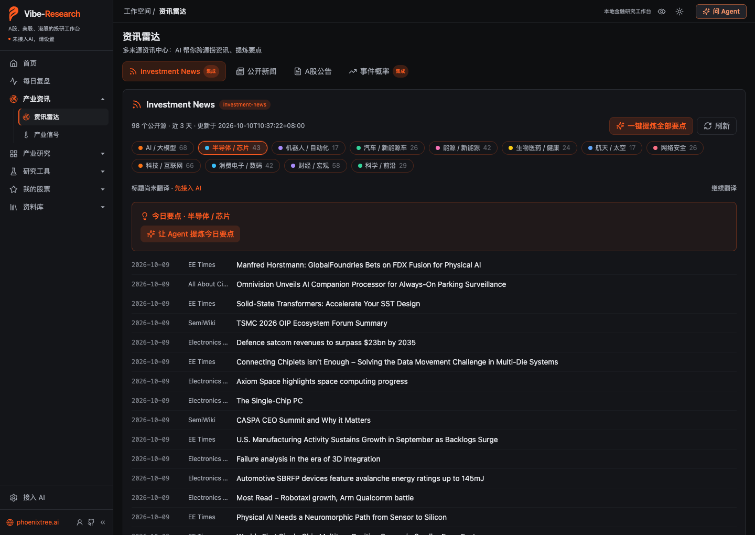The width and height of the screenshot is (755, 535).
Task: Filter by 汽车 / 新能源车 category
Action: [x=387, y=148]
